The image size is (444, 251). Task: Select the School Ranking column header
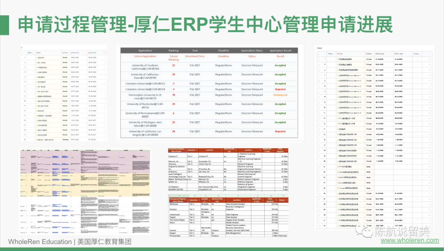pos(173,58)
